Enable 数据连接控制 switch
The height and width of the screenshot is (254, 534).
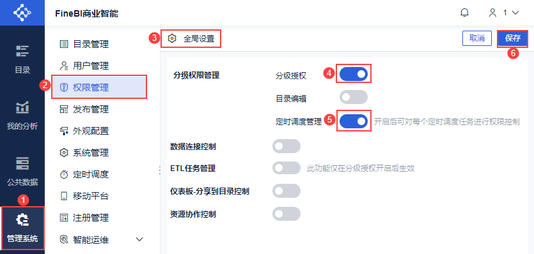point(287,146)
